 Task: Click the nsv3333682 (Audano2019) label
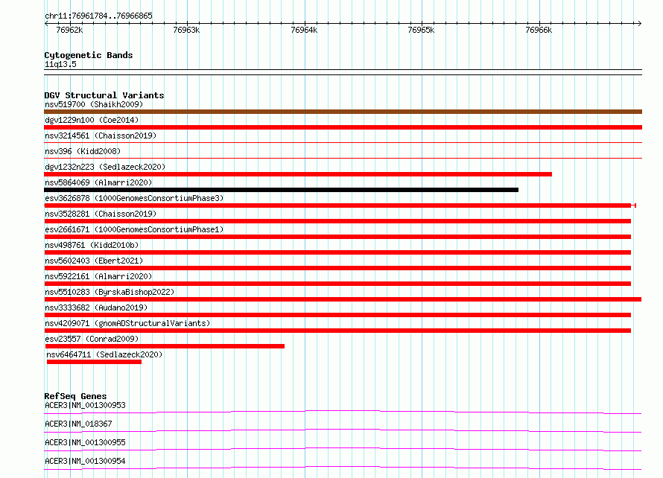coord(96,307)
